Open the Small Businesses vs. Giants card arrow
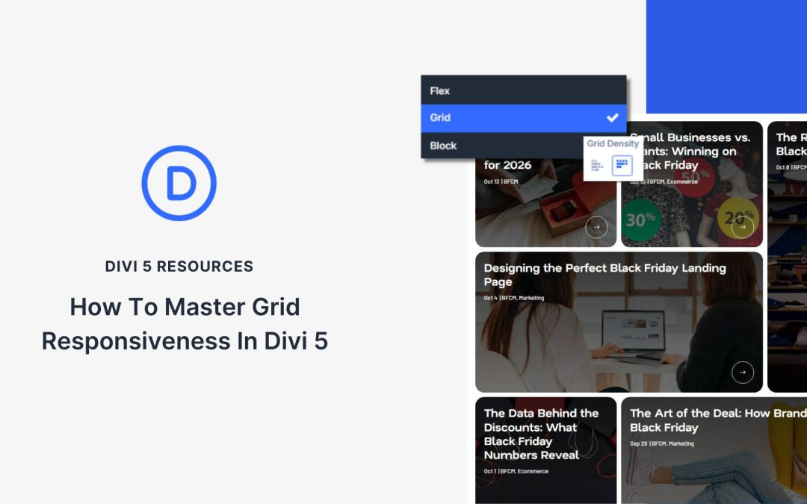807x504 pixels. [743, 227]
